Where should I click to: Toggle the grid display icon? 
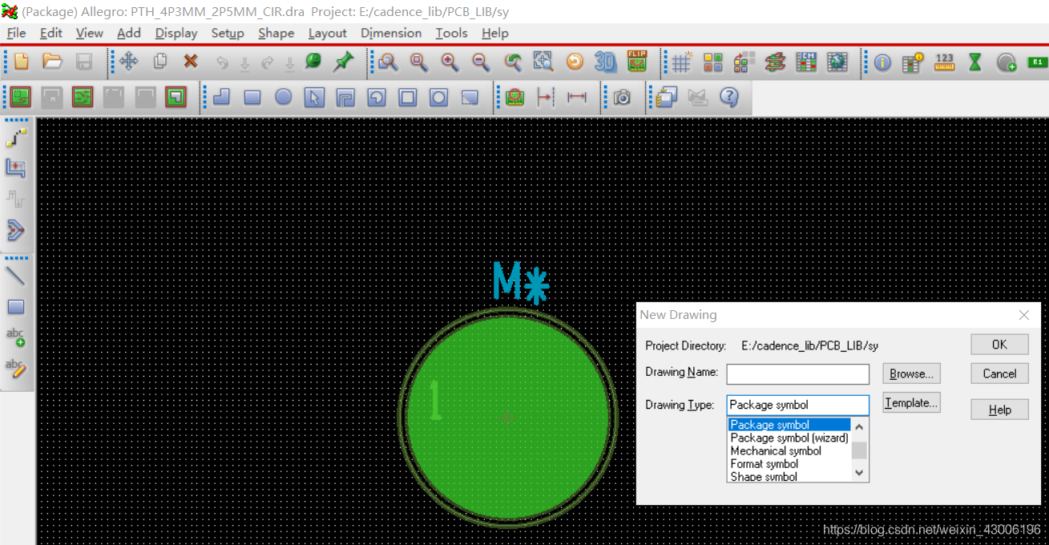tap(682, 62)
